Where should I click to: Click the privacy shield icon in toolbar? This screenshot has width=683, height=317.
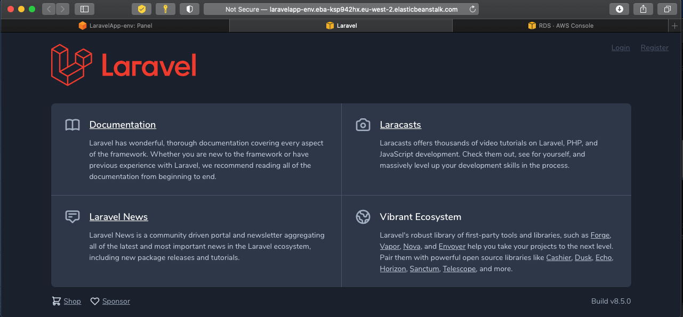tap(189, 9)
